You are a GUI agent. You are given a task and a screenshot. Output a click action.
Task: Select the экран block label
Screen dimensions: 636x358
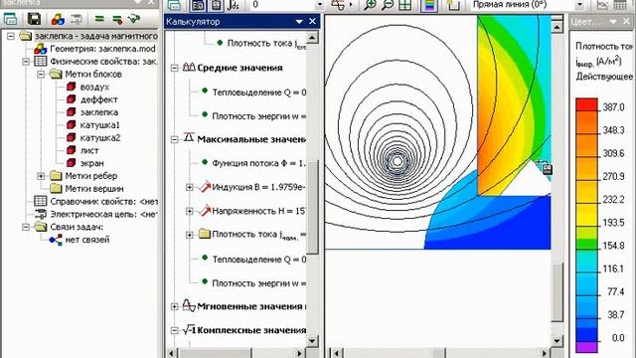tap(91, 163)
